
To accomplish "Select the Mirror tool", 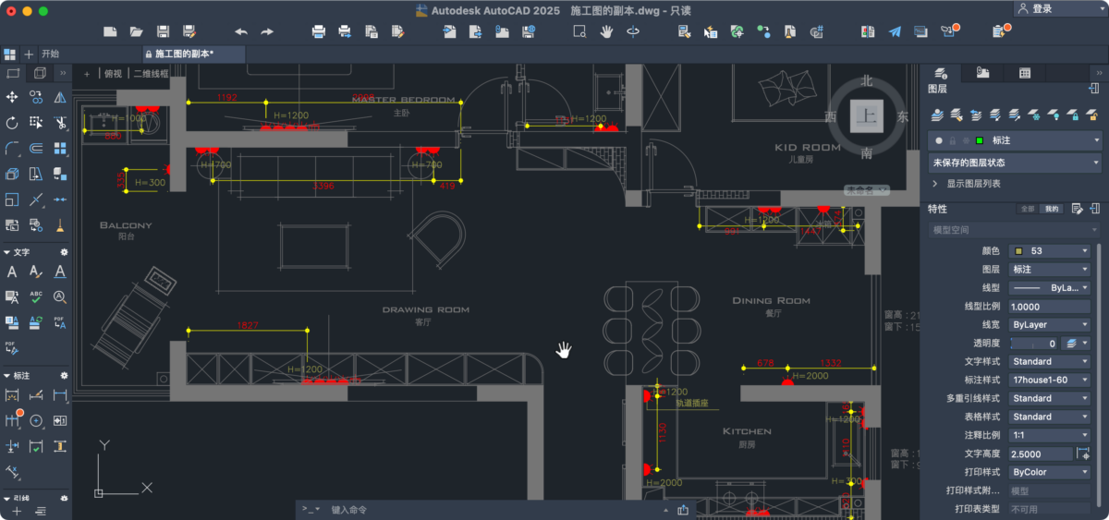I will (x=60, y=97).
